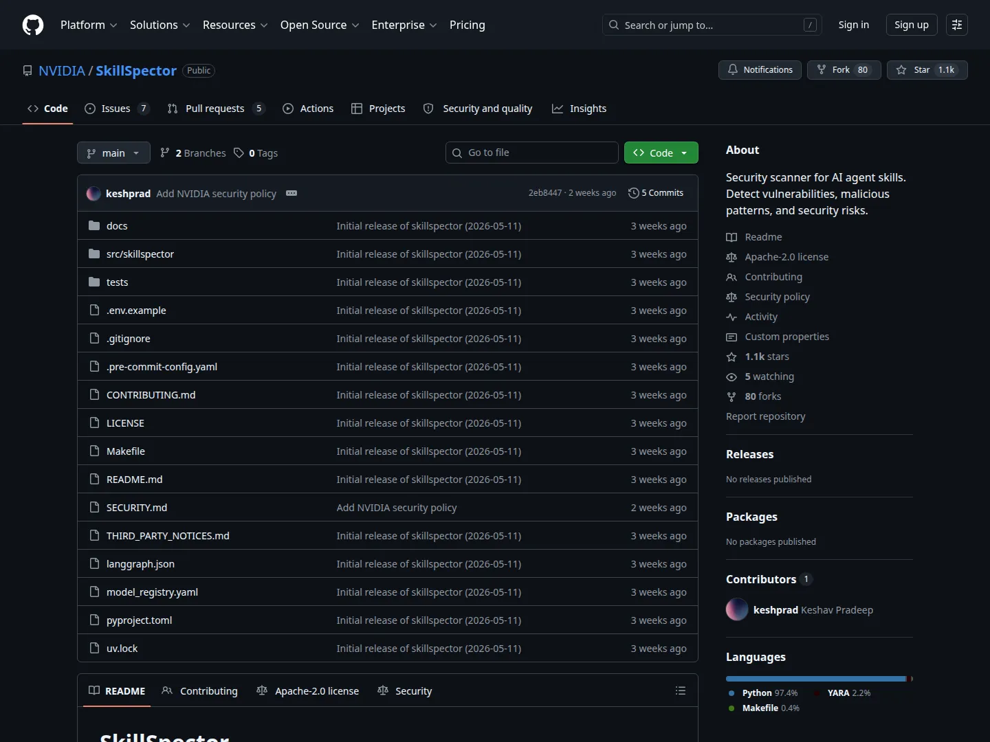The width and height of the screenshot is (990, 742).
Task: Click the stars icon in About
Action: (731, 357)
